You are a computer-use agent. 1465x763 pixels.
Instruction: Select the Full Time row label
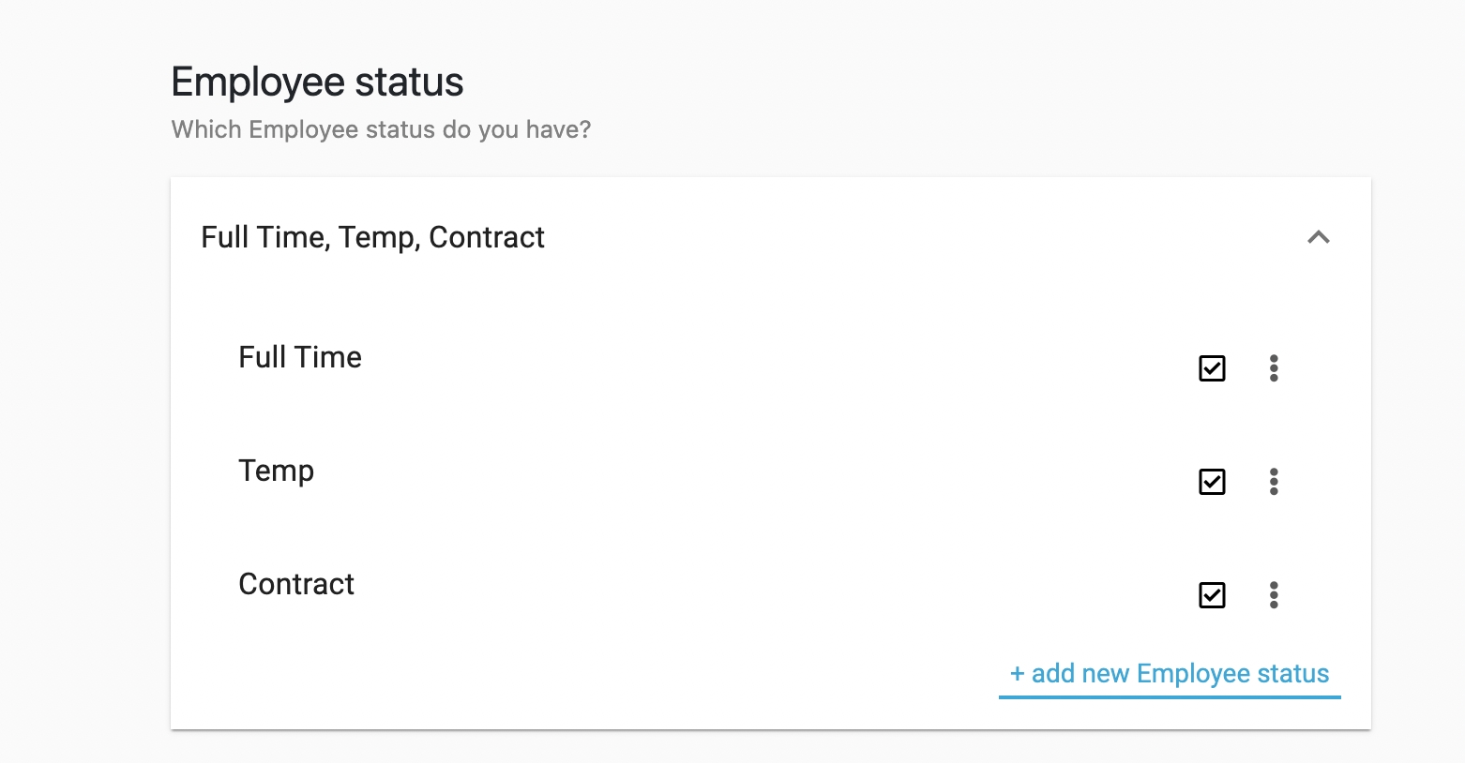tap(300, 357)
